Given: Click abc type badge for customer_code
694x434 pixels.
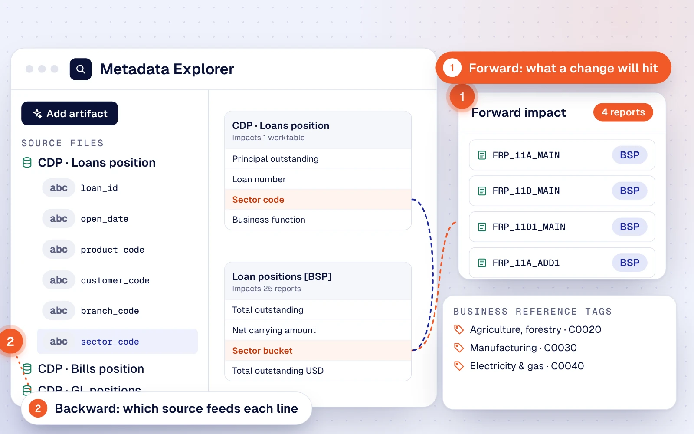Looking at the screenshot, I should coord(59,280).
